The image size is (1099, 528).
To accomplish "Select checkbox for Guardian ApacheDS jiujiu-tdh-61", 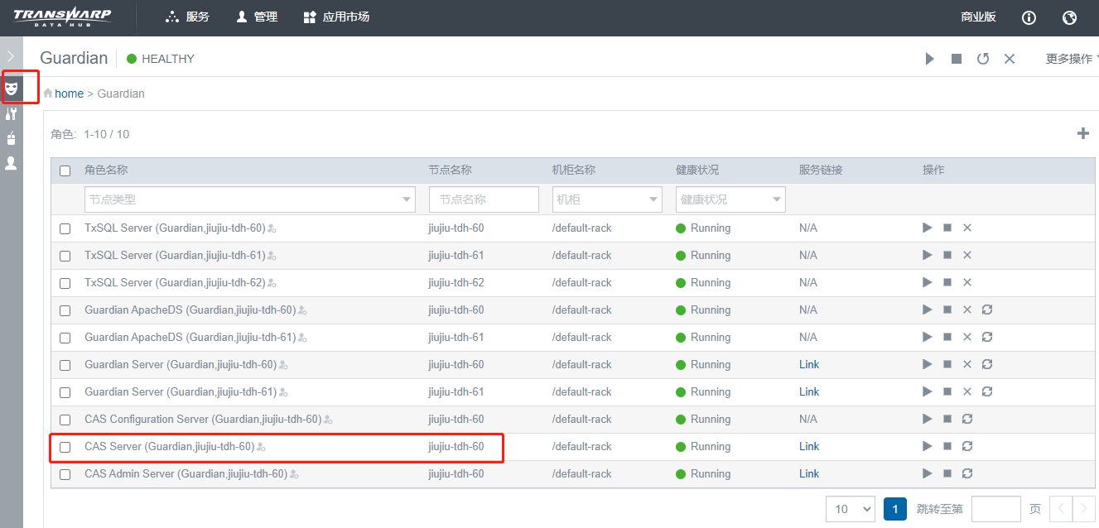I will [x=65, y=338].
